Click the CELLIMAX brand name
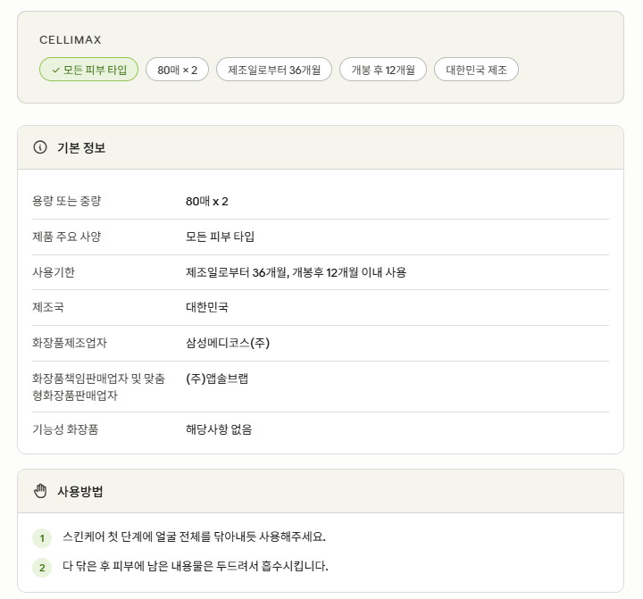643x599 pixels. point(71,40)
